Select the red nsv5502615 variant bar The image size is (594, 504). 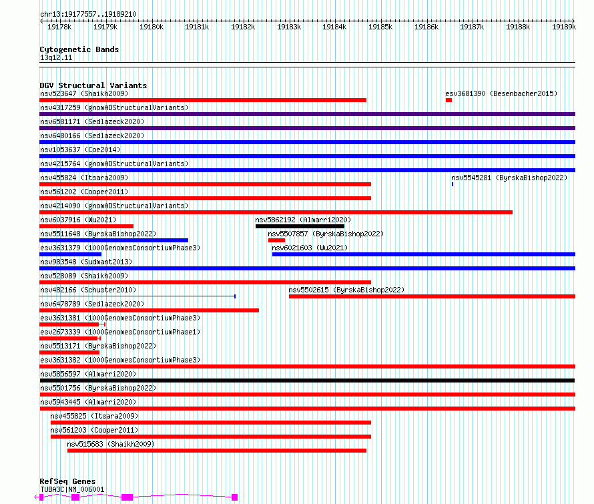coord(432,296)
